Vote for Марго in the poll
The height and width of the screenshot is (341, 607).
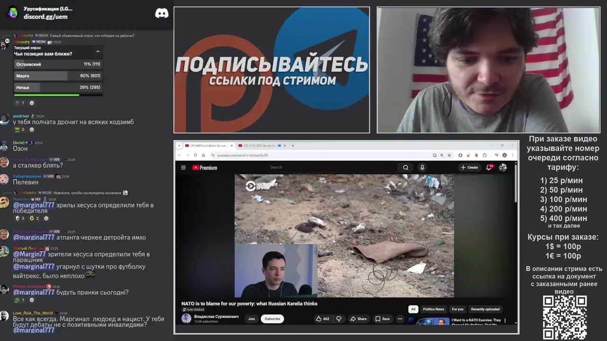coord(58,76)
